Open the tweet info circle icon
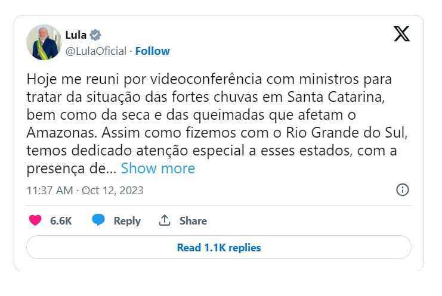The image size is (442, 296). [x=403, y=190]
